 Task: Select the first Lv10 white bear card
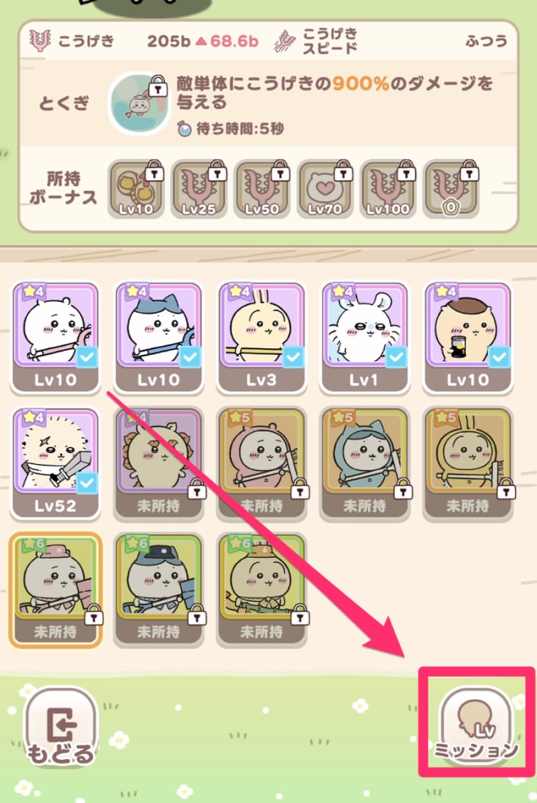pyautogui.click(x=55, y=338)
